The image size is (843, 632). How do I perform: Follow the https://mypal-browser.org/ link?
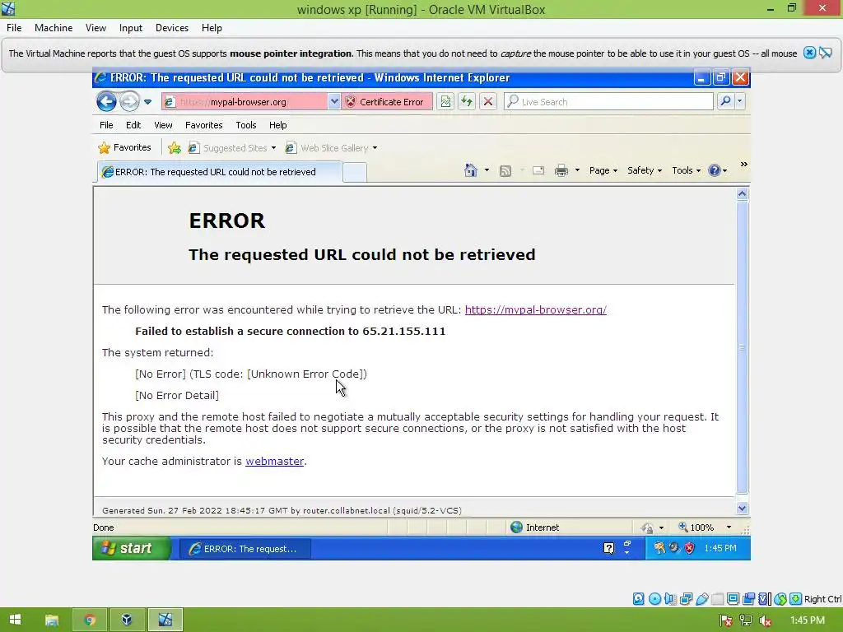(x=535, y=309)
